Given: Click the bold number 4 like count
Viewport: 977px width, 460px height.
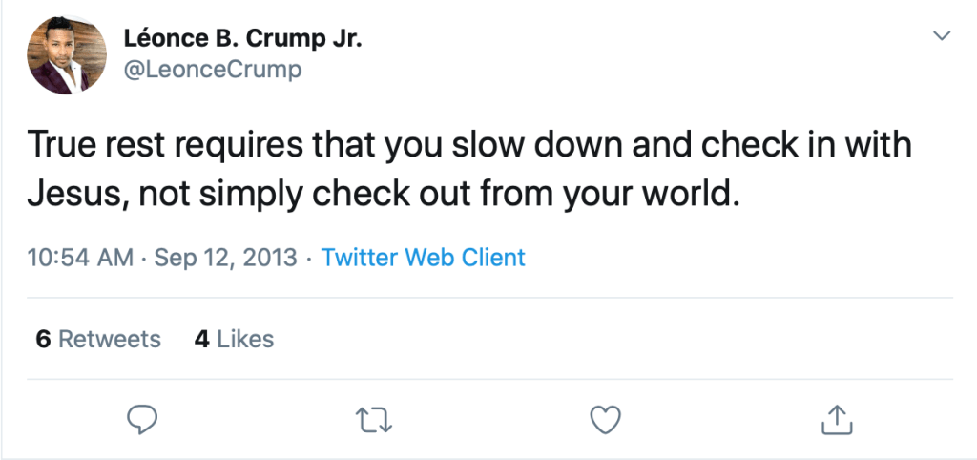Looking at the screenshot, I should pos(201,339).
